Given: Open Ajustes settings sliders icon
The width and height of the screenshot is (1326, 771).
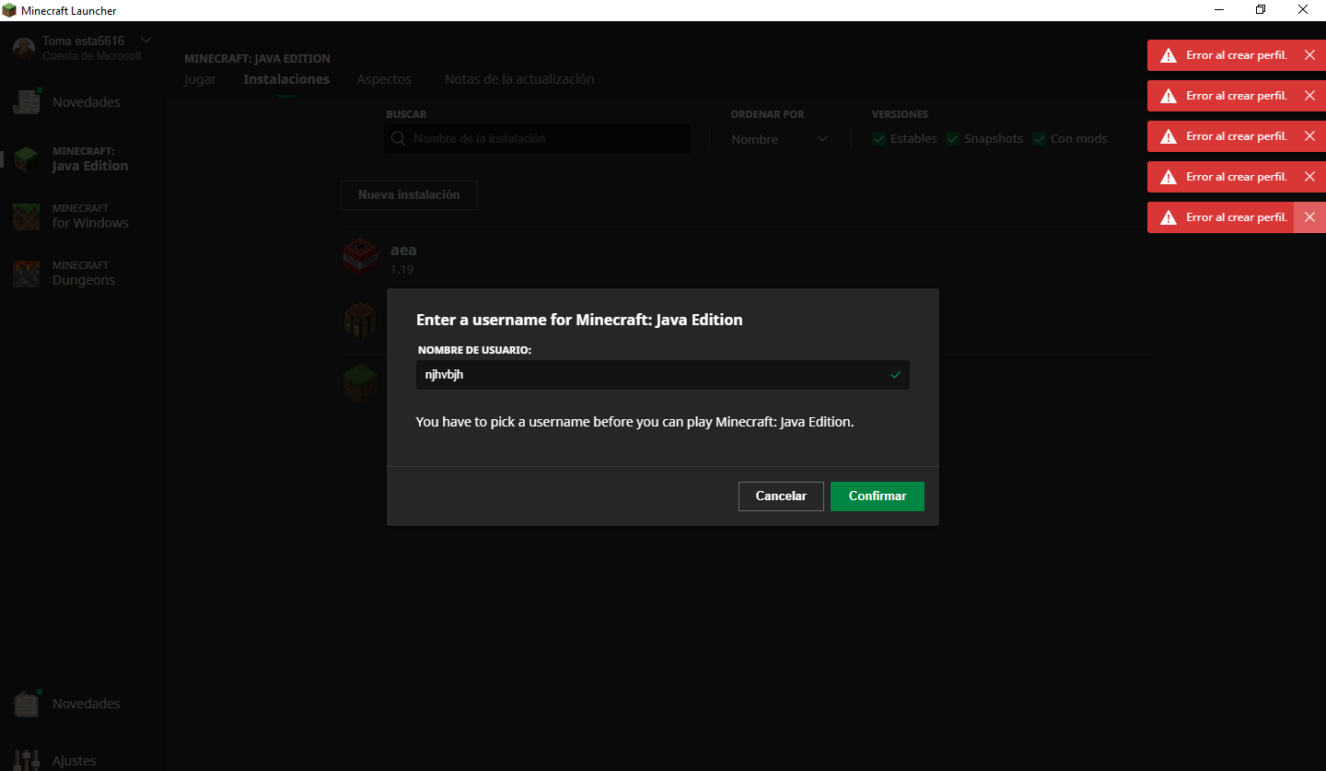Looking at the screenshot, I should (x=27, y=760).
